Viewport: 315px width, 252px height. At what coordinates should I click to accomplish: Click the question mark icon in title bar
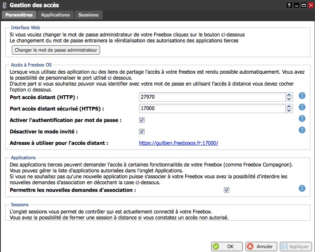point(289,5)
